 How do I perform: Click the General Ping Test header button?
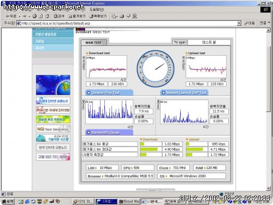pyautogui.click(x=109, y=93)
